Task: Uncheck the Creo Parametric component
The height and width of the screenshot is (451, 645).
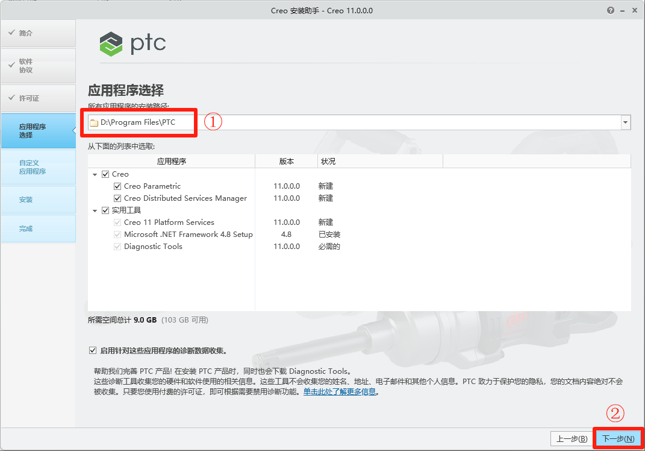Action: coord(117,186)
